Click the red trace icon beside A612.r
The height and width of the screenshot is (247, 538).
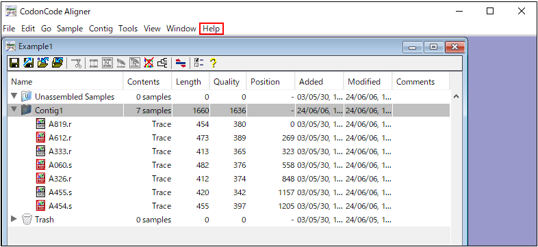[41, 138]
